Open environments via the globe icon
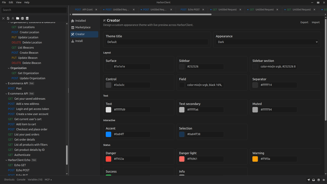Viewport: 327px width, 184px height. click(22, 18)
